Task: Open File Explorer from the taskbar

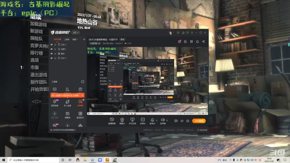Action: pyautogui.click(x=85, y=160)
